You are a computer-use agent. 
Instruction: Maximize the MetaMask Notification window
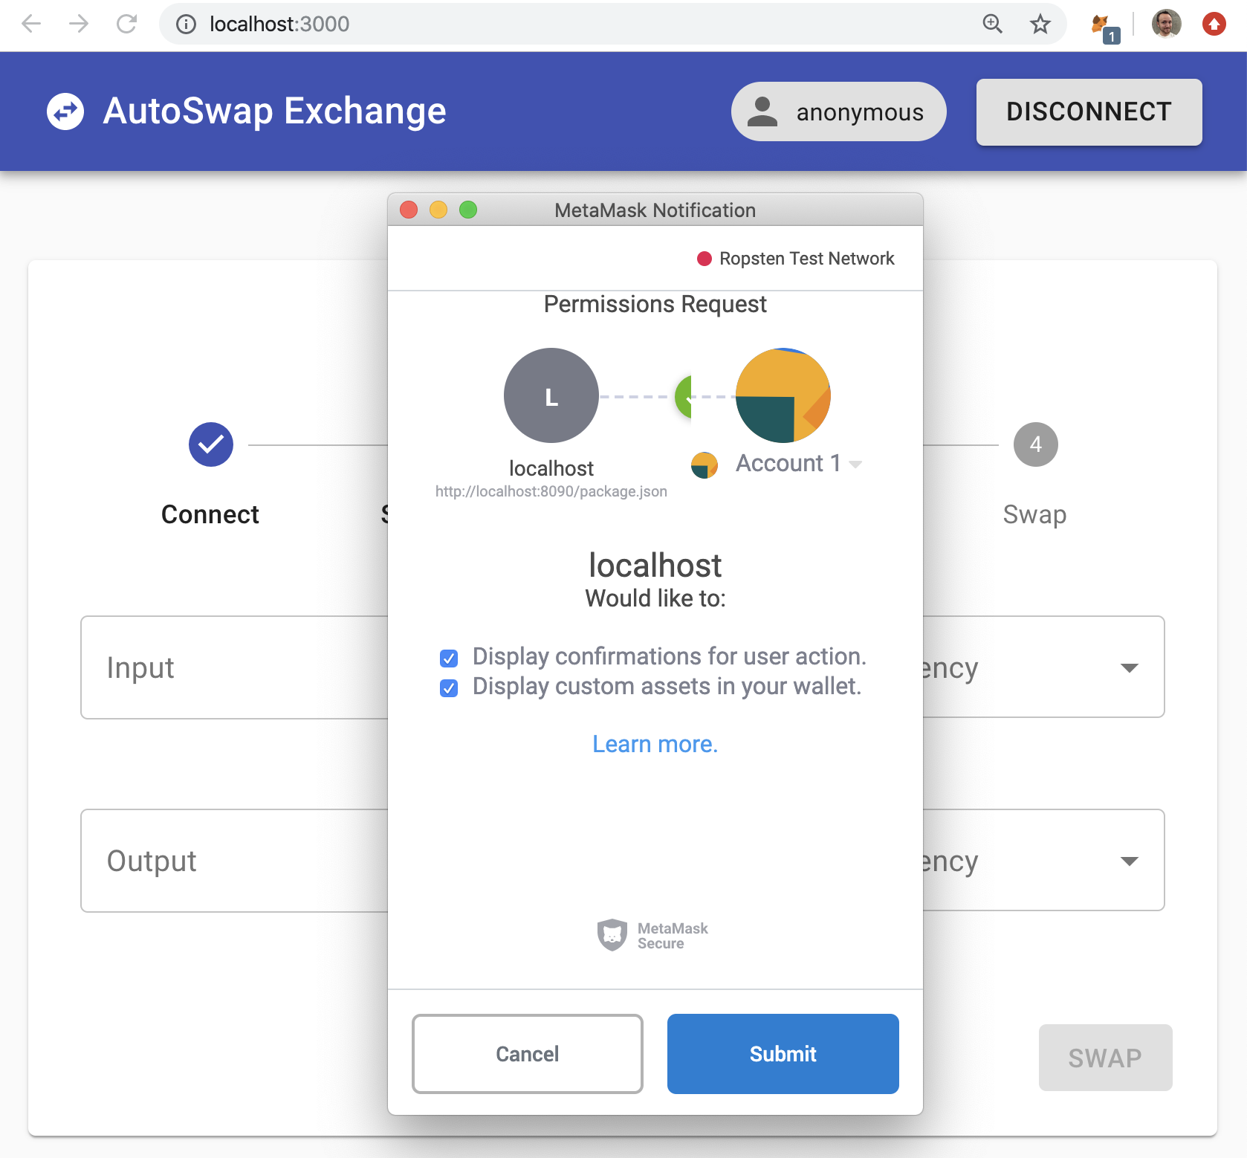pos(468,210)
